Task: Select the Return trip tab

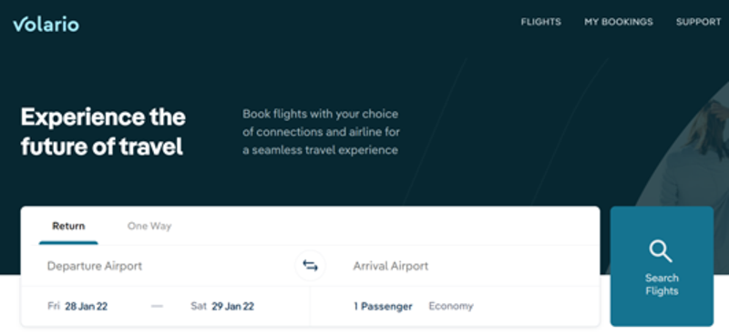Action: pyautogui.click(x=68, y=227)
